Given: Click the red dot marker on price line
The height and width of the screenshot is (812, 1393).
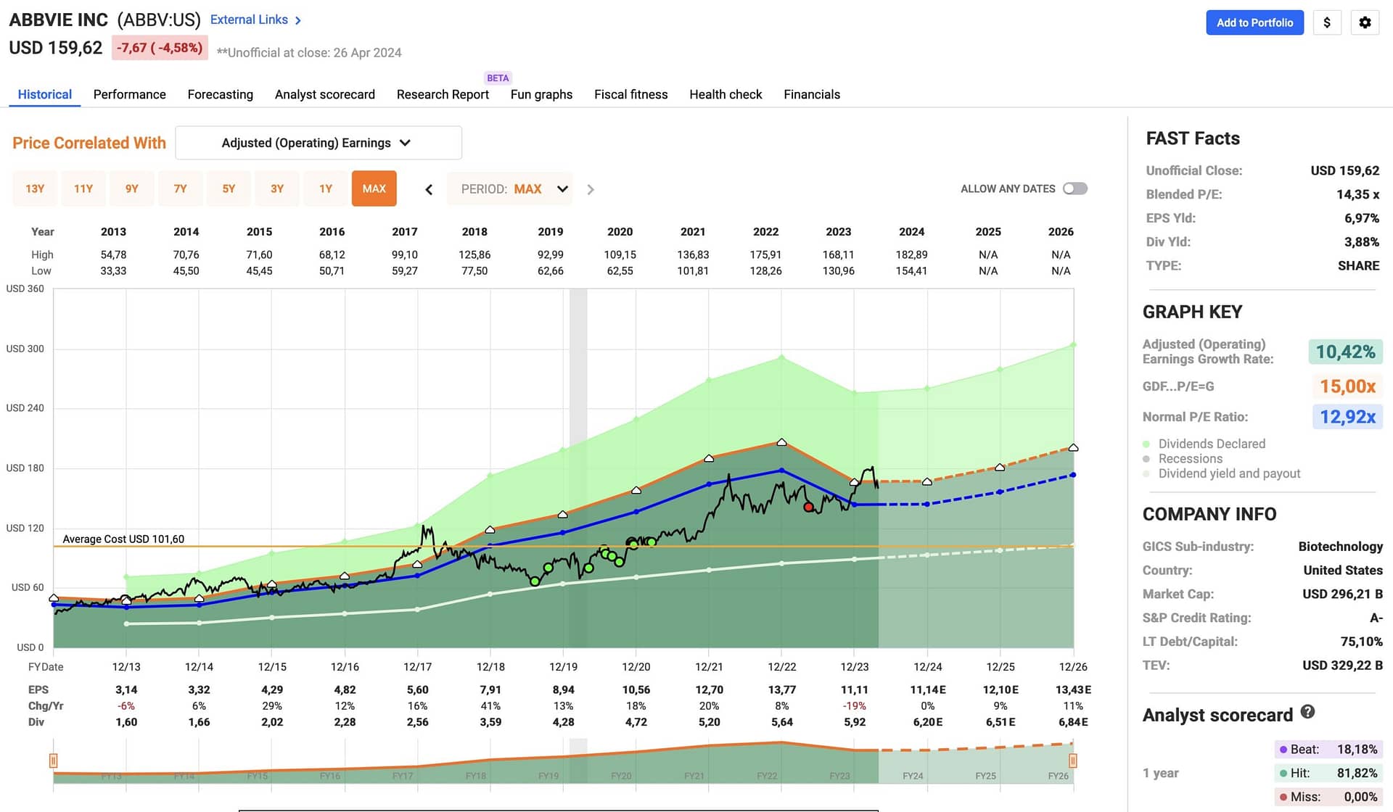Looking at the screenshot, I should pyautogui.click(x=808, y=507).
